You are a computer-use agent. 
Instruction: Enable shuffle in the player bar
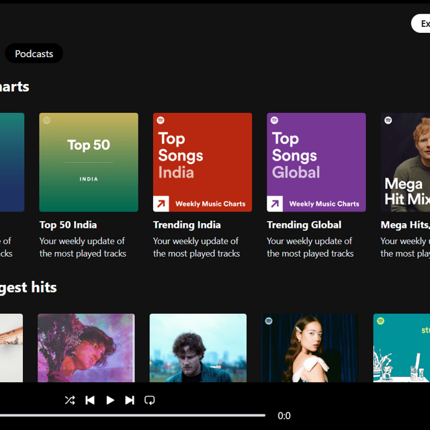point(70,400)
